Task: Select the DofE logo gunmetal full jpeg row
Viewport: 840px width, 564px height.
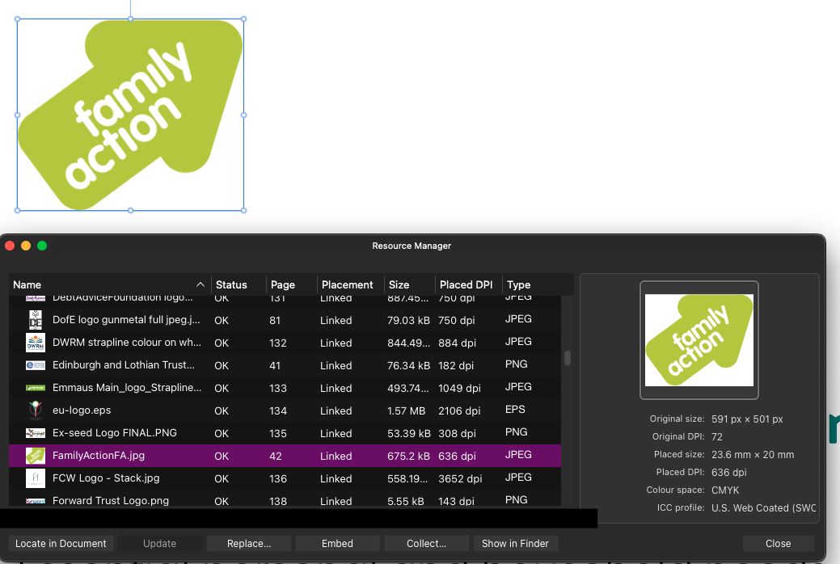Action: coord(285,320)
